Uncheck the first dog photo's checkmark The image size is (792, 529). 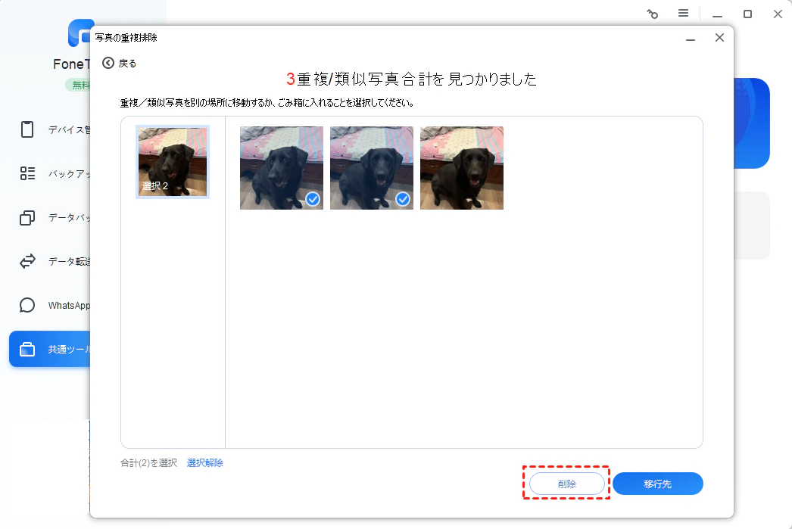313,199
